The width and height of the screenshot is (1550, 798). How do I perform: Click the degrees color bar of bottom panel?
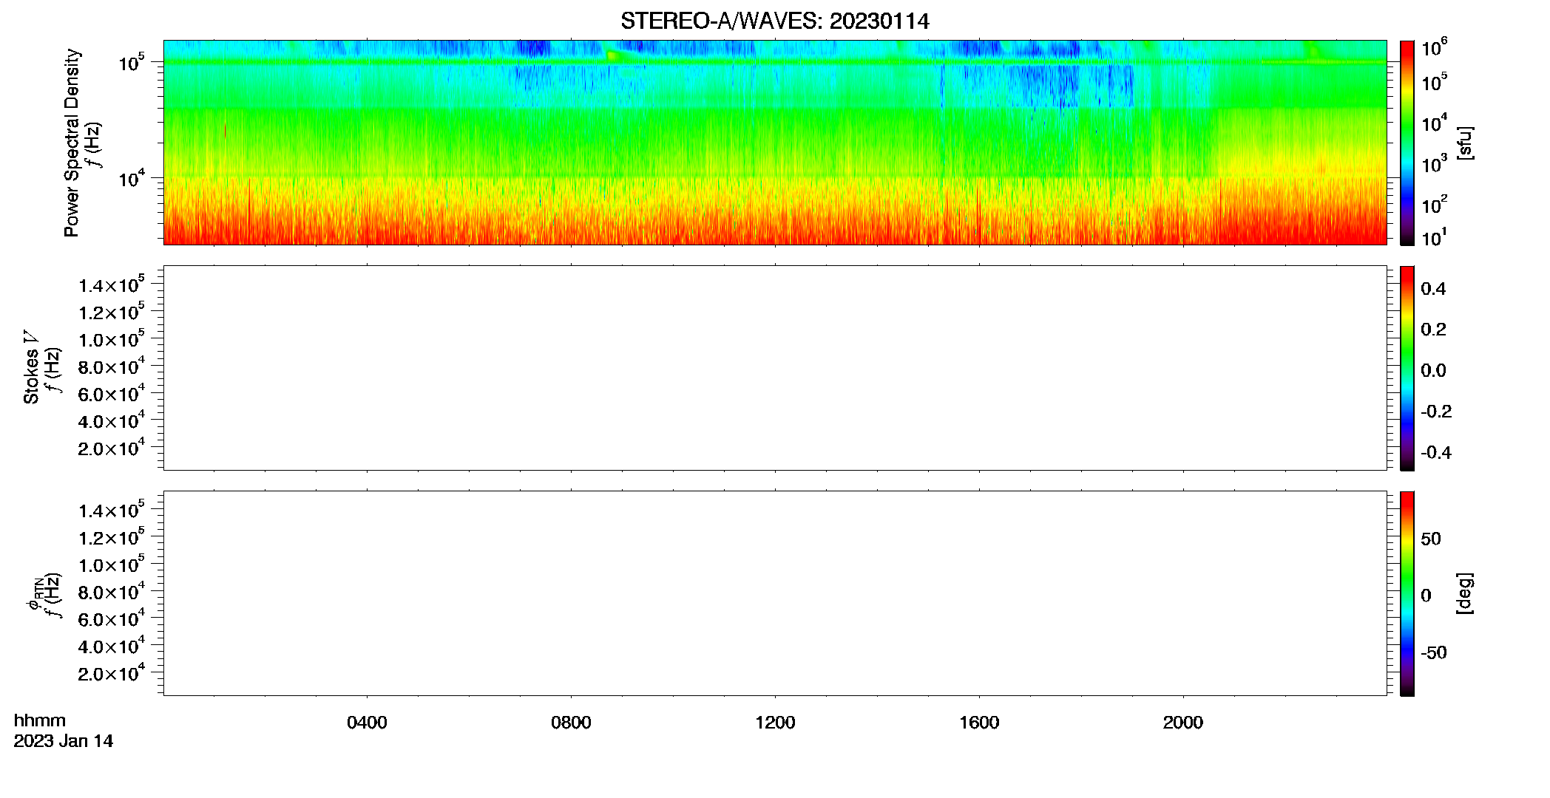(x=1407, y=593)
